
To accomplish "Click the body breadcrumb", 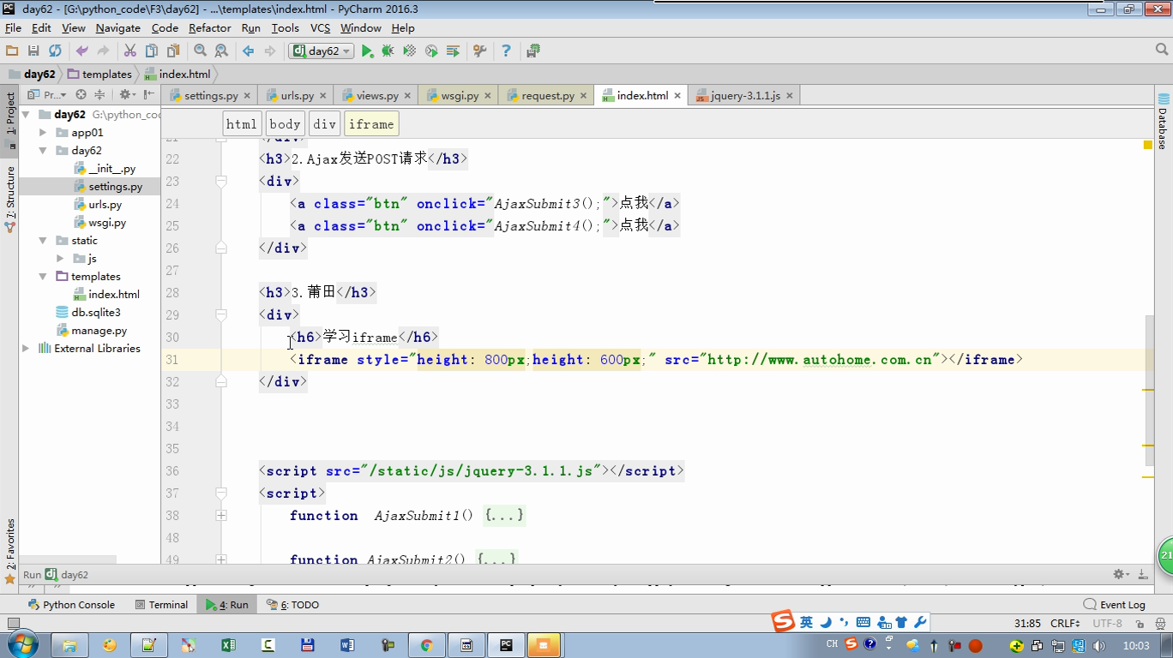I will click(x=285, y=124).
